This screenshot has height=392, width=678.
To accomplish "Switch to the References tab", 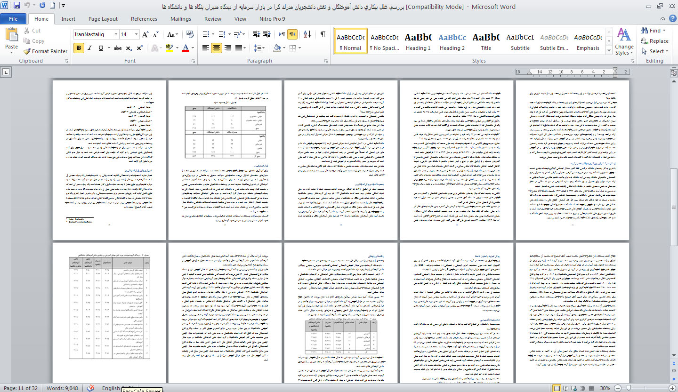I will click(x=144, y=19).
